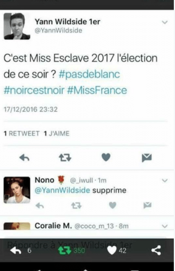
Task: Like the main tweet with heart icon
Action: [106, 157]
